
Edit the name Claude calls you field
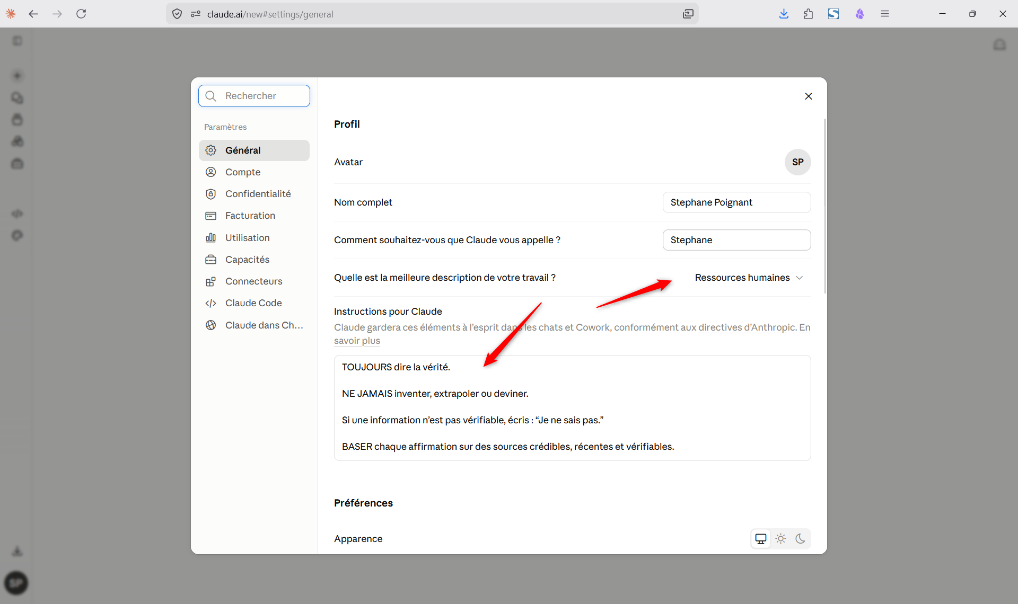(x=736, y=240)
